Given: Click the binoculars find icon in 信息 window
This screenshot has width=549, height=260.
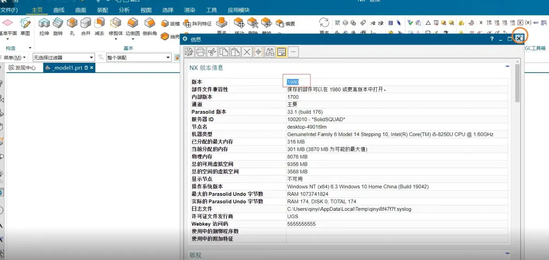Looking at the screenshot, I should [270, 52].
